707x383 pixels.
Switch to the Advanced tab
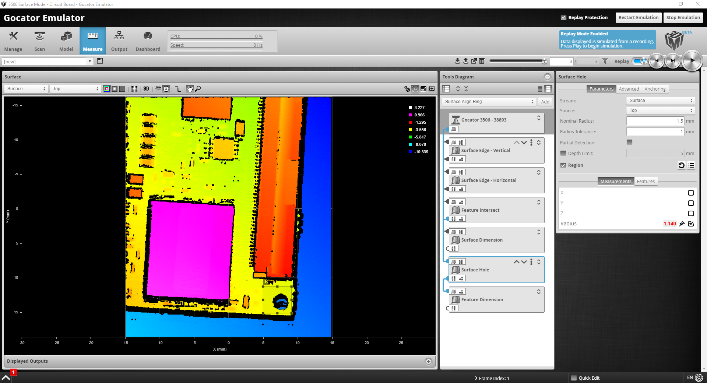coord(629,89)
